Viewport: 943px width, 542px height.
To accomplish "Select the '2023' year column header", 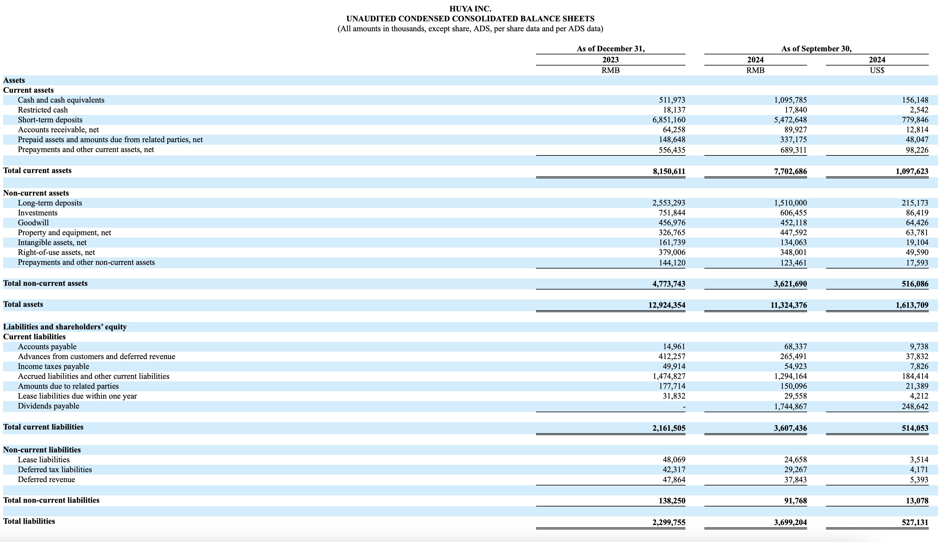I will click(610, 60).
